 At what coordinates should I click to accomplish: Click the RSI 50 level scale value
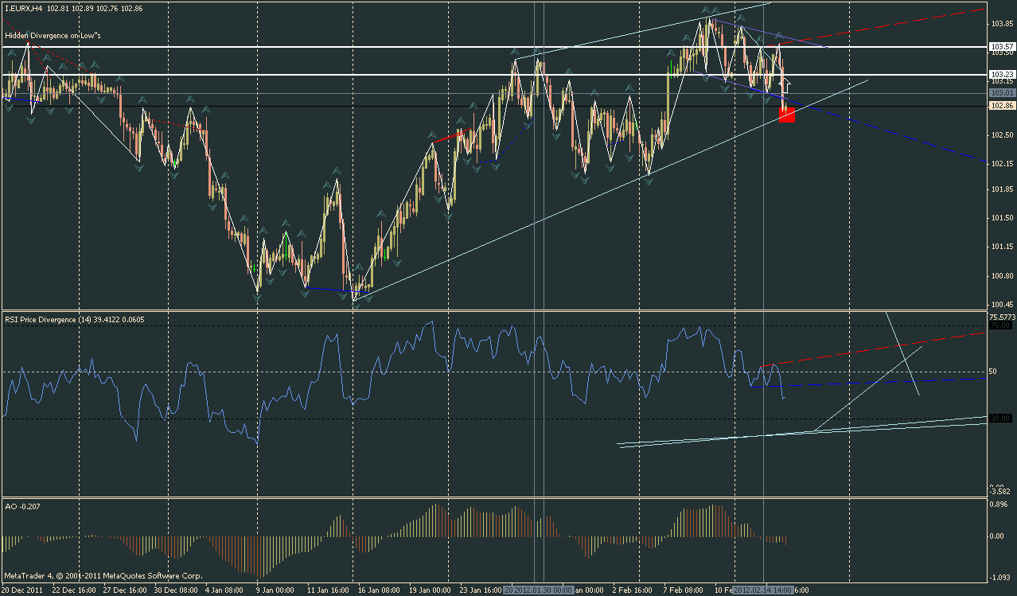tap(992, 372)
